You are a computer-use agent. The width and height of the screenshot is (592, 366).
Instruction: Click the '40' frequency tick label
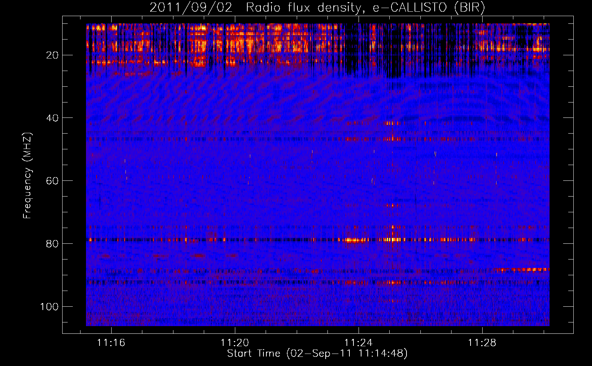[52, 118]
